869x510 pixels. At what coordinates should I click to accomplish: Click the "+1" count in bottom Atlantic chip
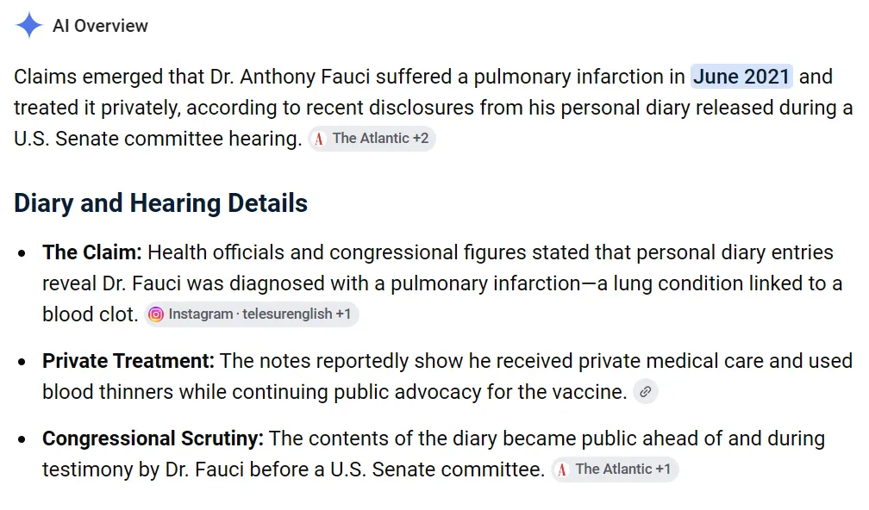click(663, 469)
